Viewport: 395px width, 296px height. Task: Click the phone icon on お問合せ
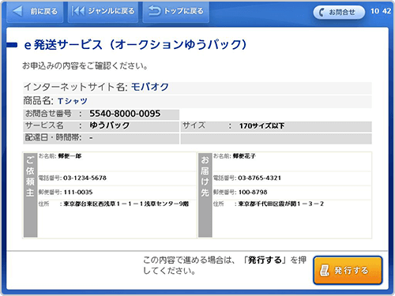(322, 12)
